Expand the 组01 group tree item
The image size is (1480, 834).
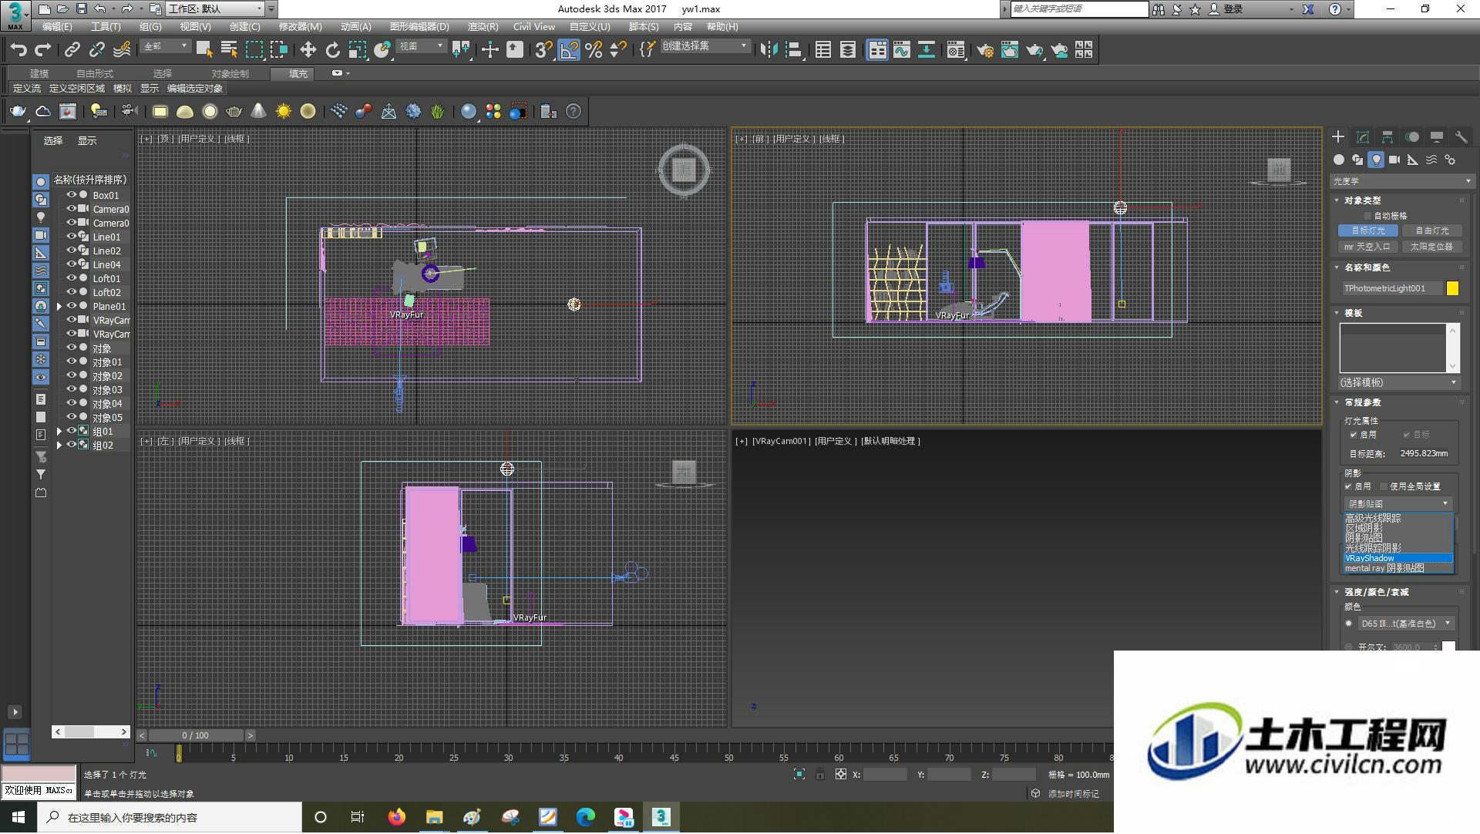[59, 432]
